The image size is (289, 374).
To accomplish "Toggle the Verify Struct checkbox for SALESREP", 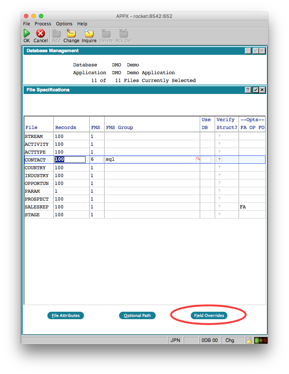I will (x=220, y=207).
